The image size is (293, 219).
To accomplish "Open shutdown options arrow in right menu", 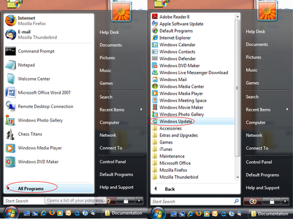I will (285, 201).
